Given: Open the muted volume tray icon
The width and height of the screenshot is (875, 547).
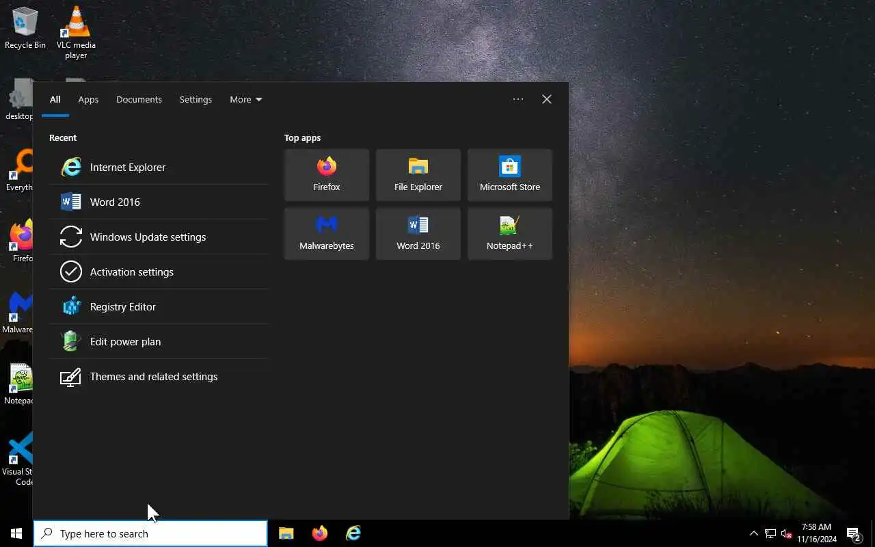Looking at the screenshot, I should (x=786, y=533).
